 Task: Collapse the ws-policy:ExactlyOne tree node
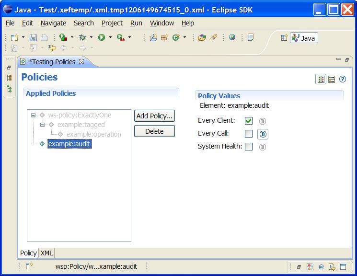pos(33,115)
